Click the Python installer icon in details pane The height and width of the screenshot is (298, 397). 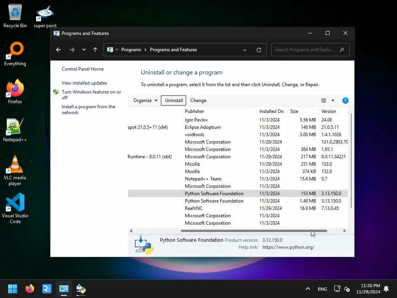[144, 245]
